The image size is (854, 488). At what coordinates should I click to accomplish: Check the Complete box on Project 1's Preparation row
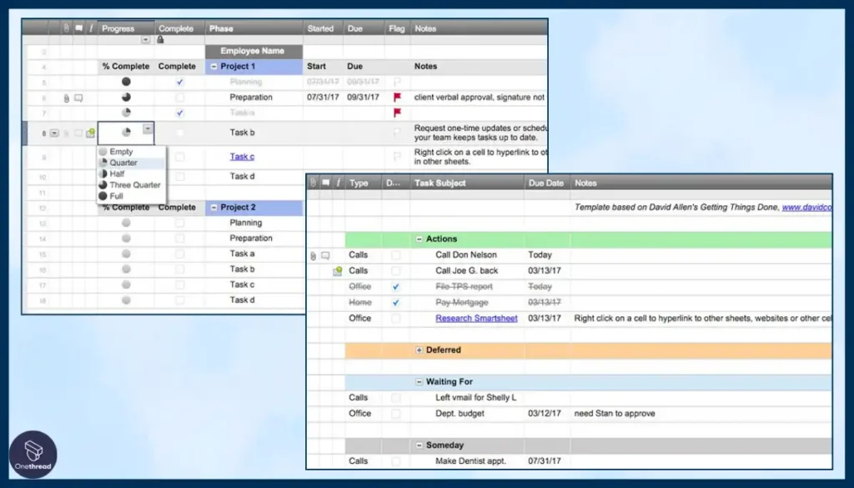[x=180, y=98]
